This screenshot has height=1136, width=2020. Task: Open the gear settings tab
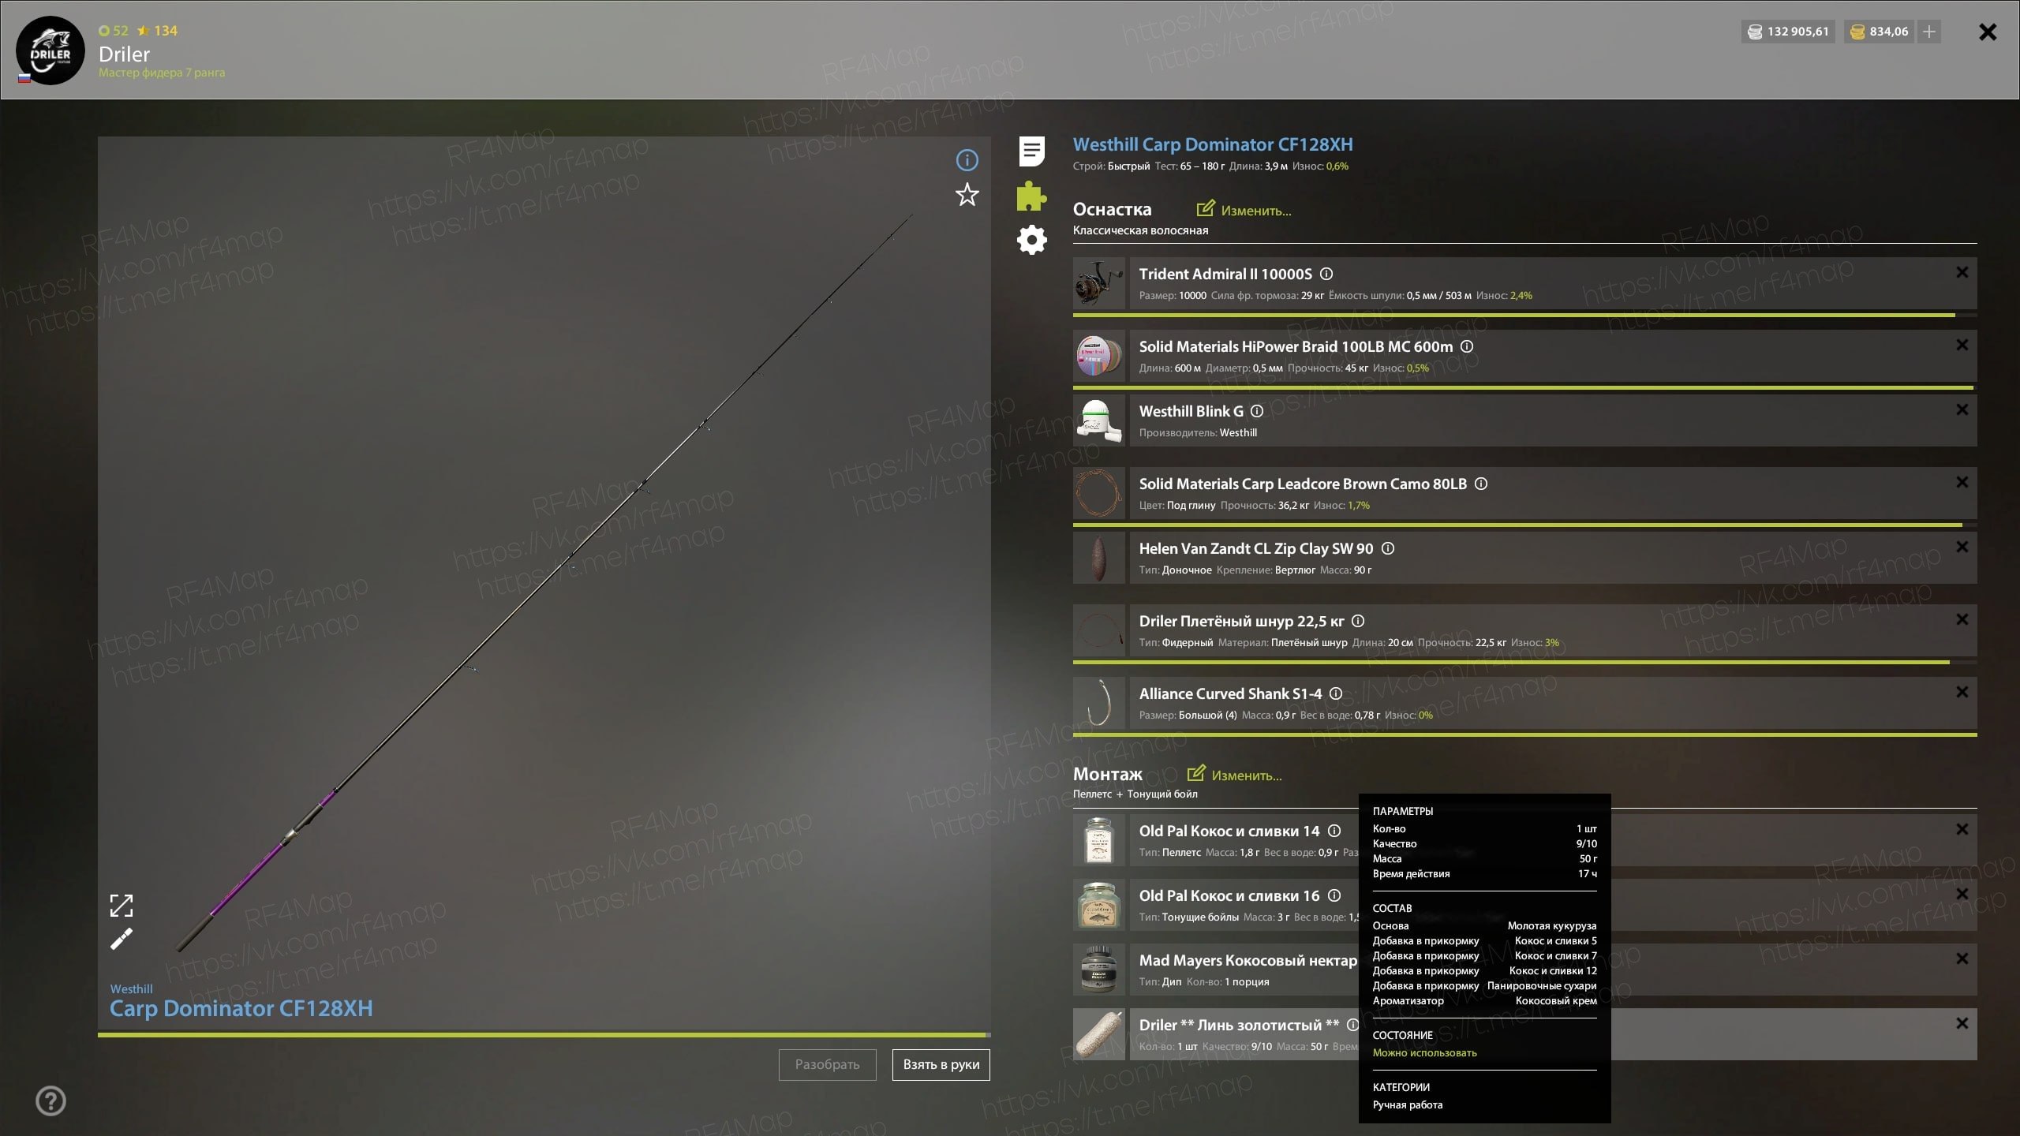tap(1031, 240)
